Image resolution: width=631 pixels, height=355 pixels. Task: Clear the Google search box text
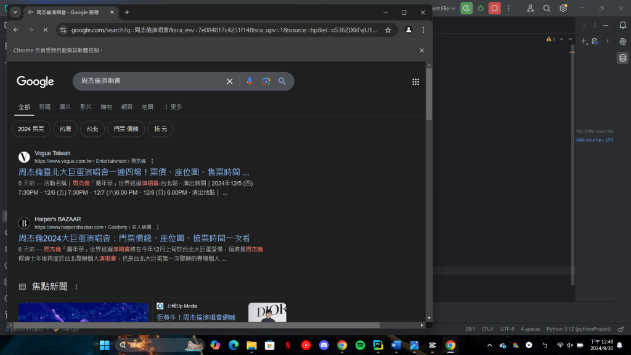[229, 81]
